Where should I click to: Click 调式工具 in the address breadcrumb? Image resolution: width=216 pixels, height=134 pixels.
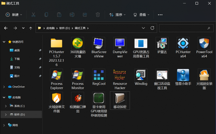coord(80,28)
